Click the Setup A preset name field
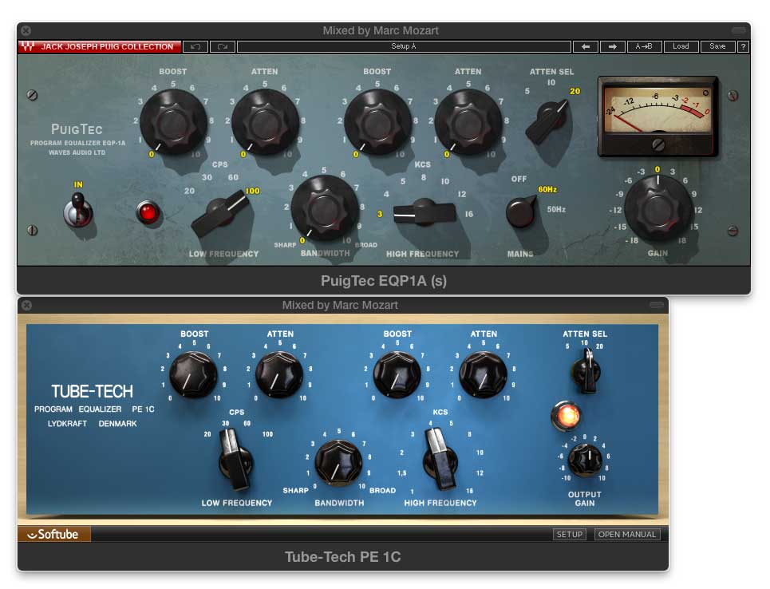This screenshot has width=770, height=589. pos(404,46)
